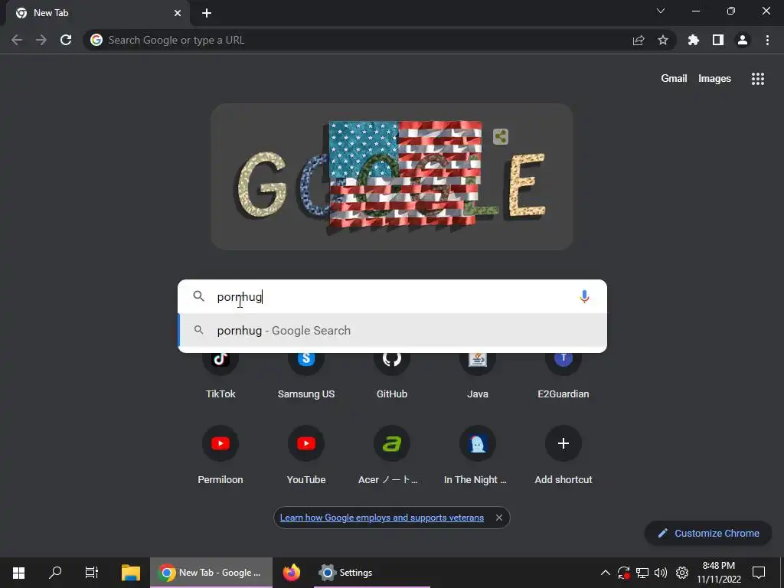Open the Chrome profile avatar
Screen dimensions: 784x588
[743, 40]
